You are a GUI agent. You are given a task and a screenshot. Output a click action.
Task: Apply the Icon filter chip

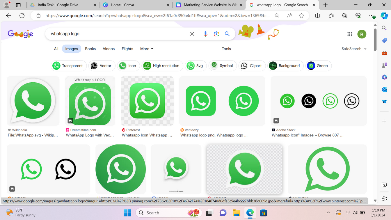[x=128, y=66]
